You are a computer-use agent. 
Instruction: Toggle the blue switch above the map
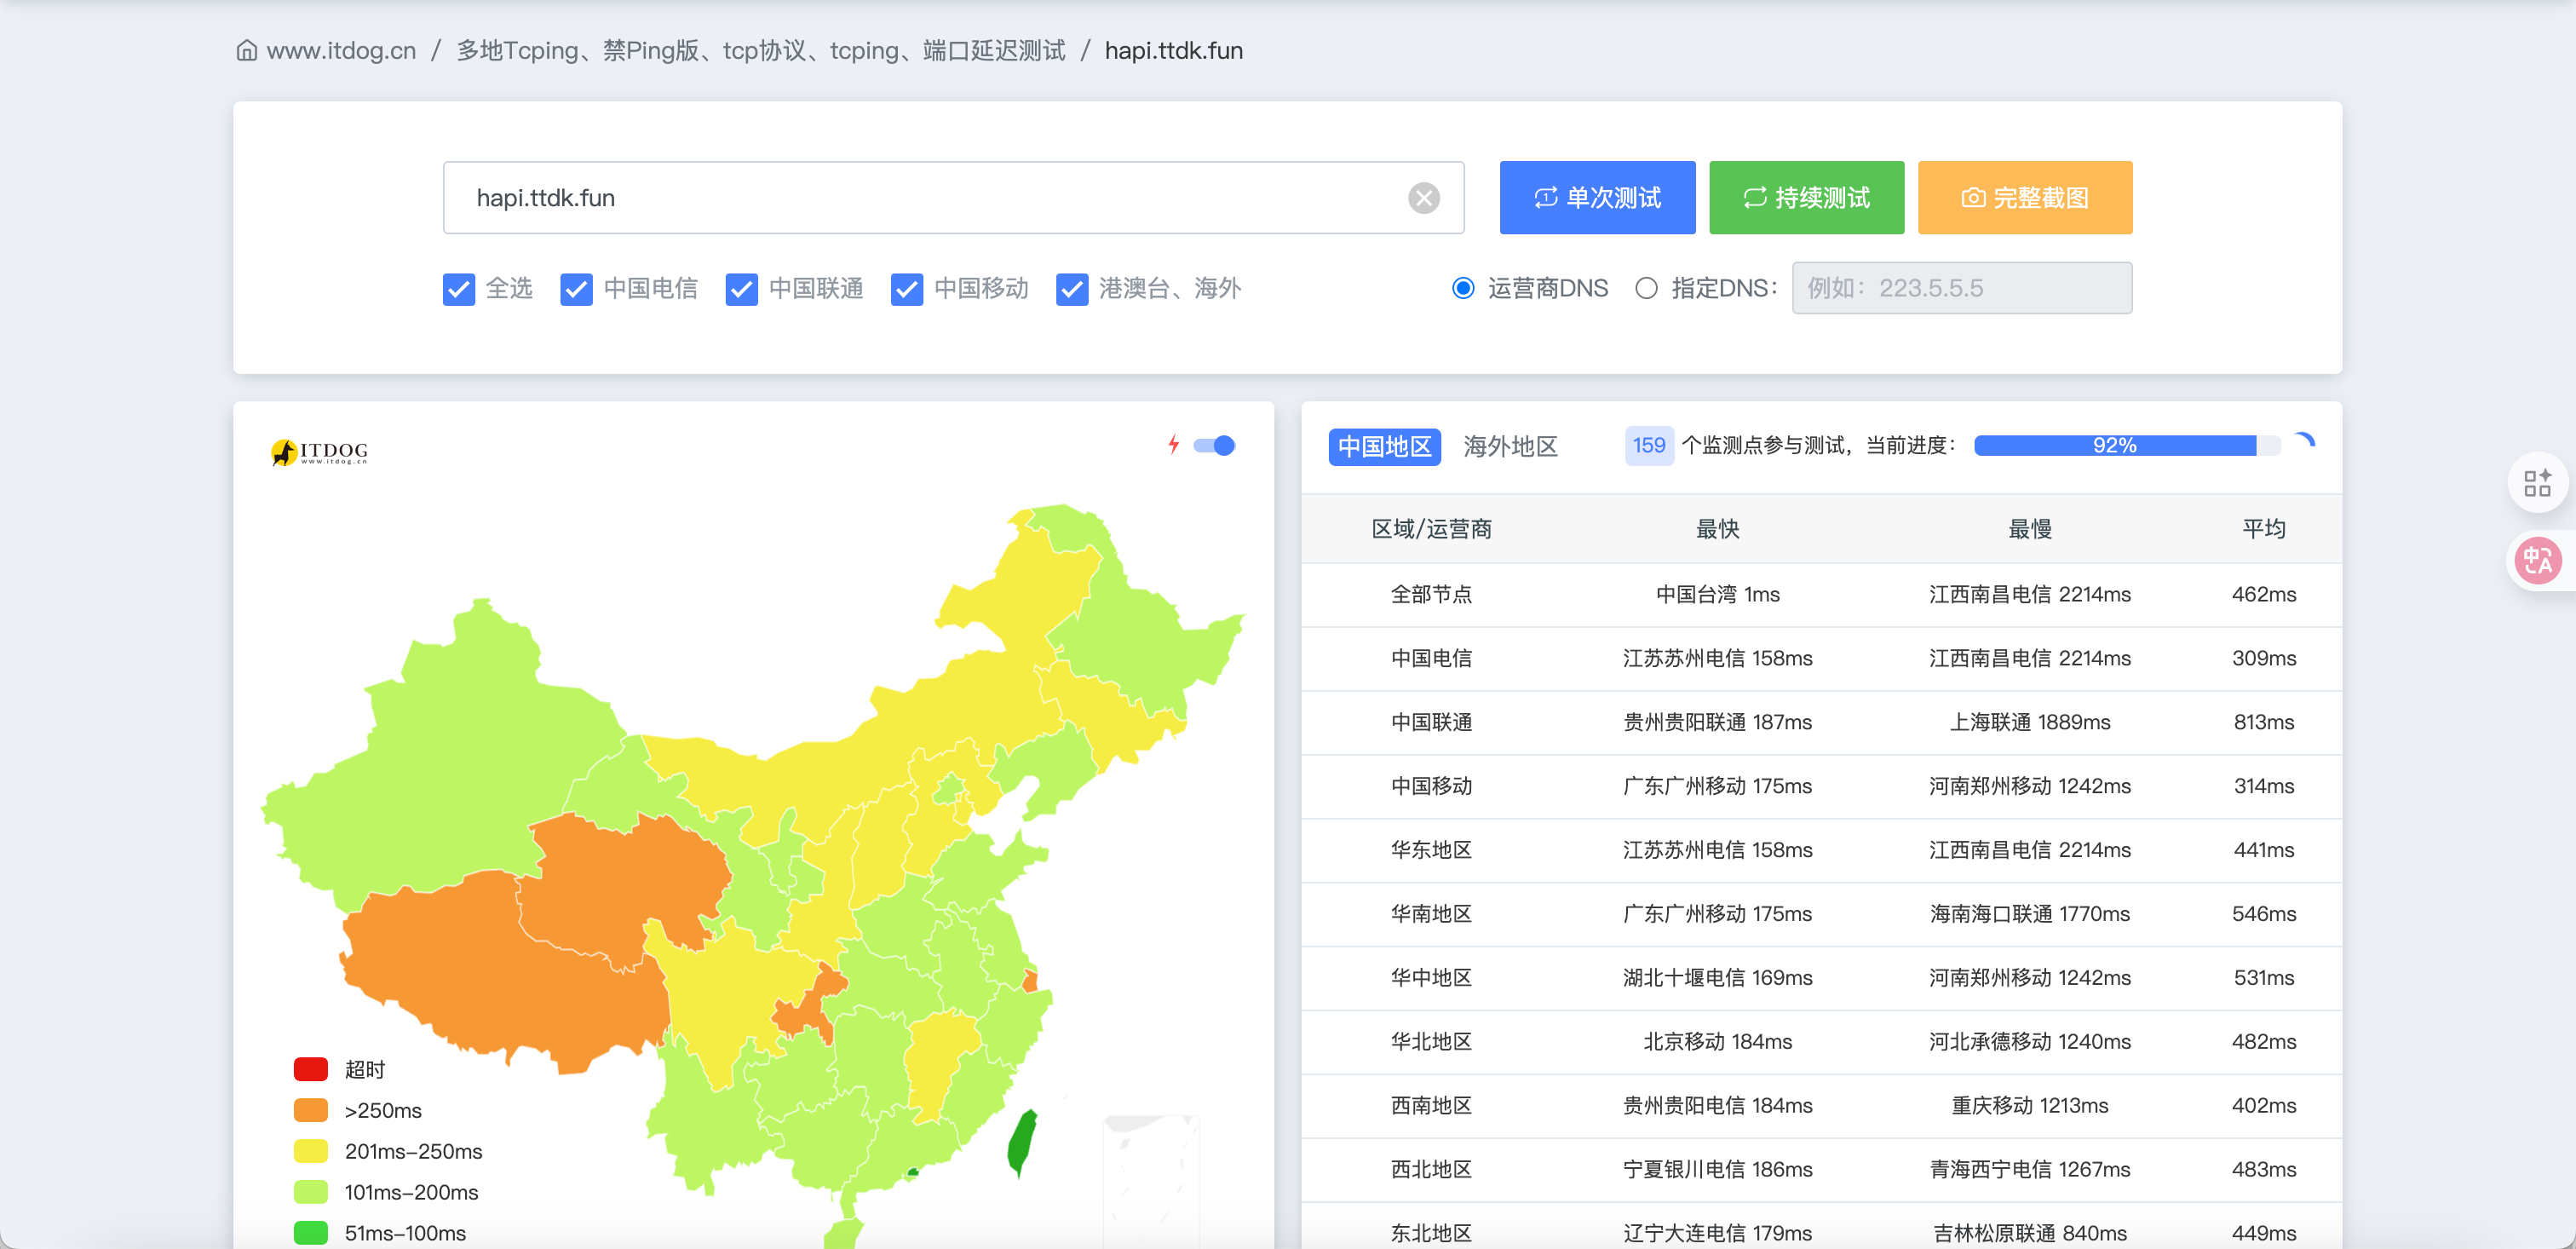click(x=1215, y=446)
